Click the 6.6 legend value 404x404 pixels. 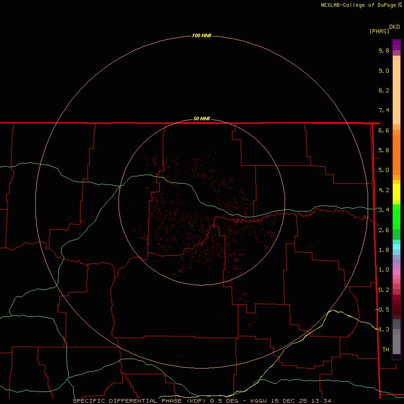tap(384, 130)
